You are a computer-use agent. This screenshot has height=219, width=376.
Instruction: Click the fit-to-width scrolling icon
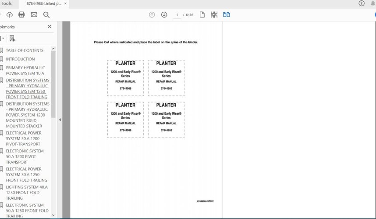tap(214, 15)
